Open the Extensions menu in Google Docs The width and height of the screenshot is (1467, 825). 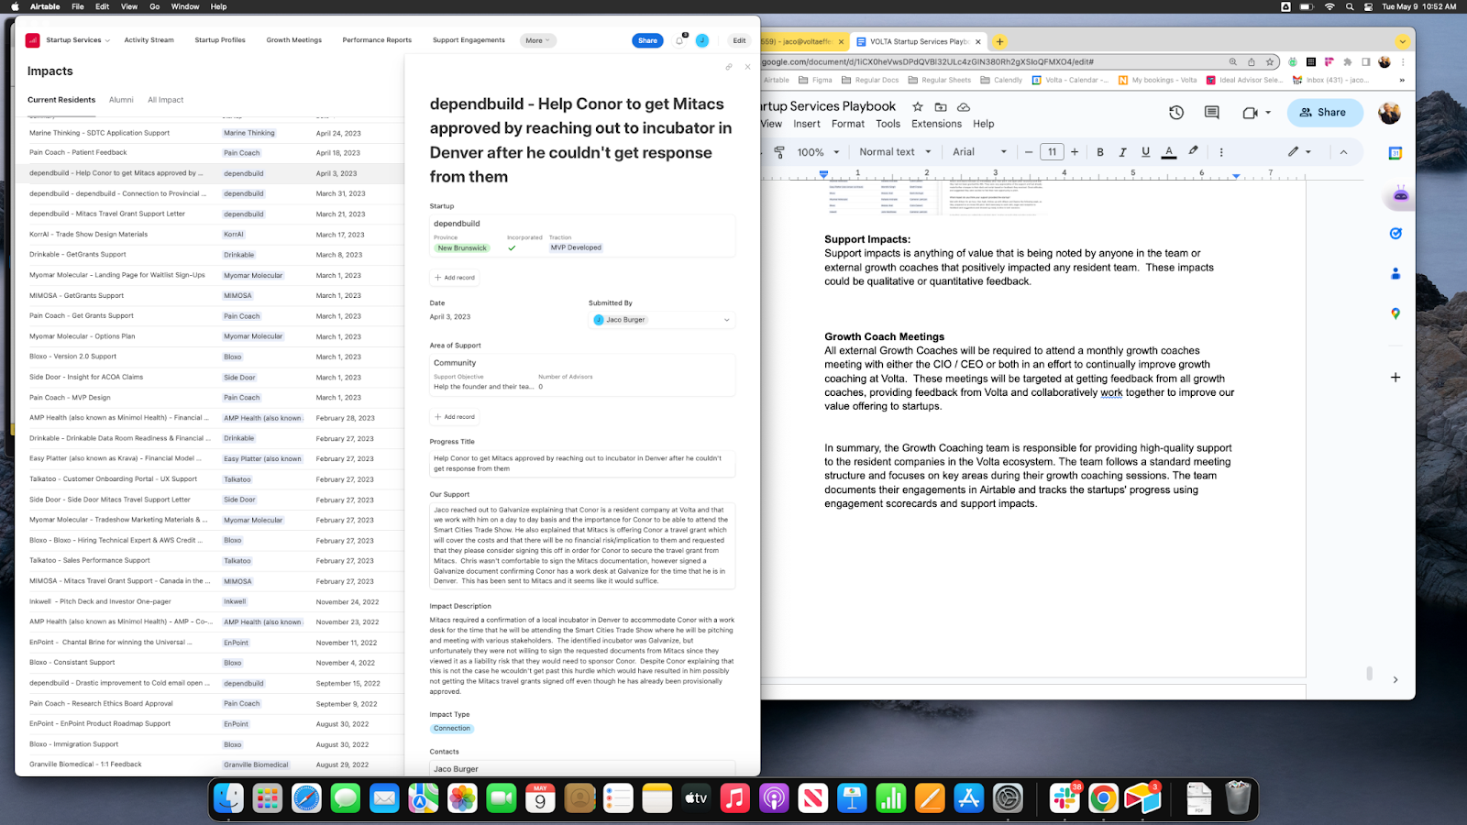tap(936, 124)
